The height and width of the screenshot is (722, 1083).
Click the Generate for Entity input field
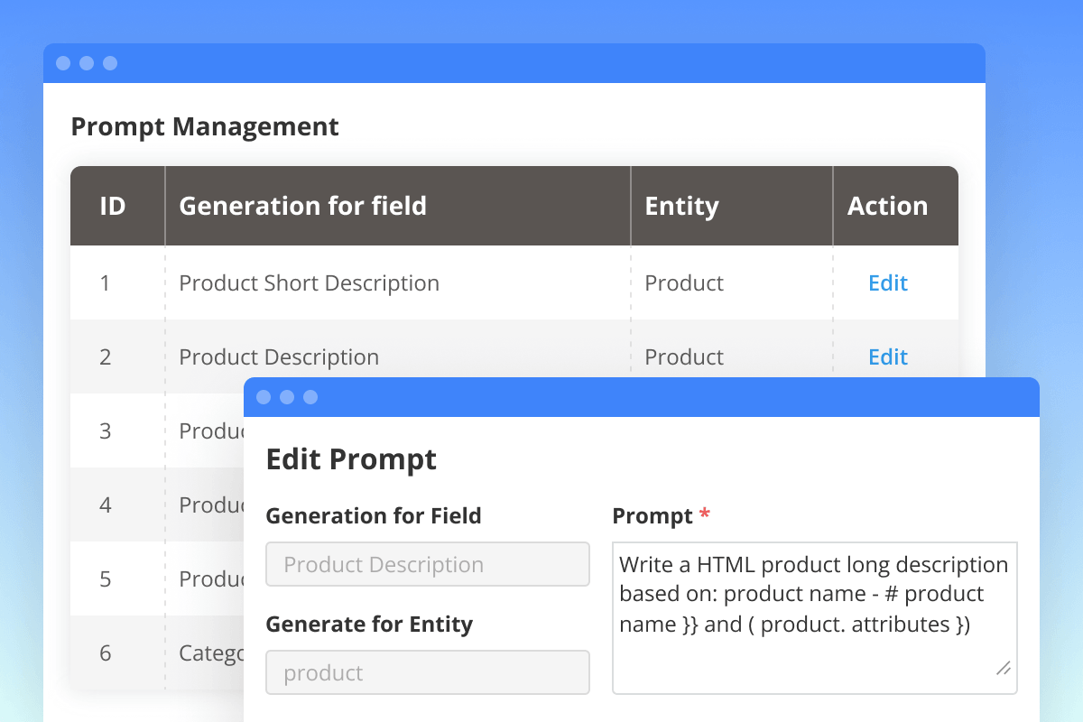tap(427, 673)
